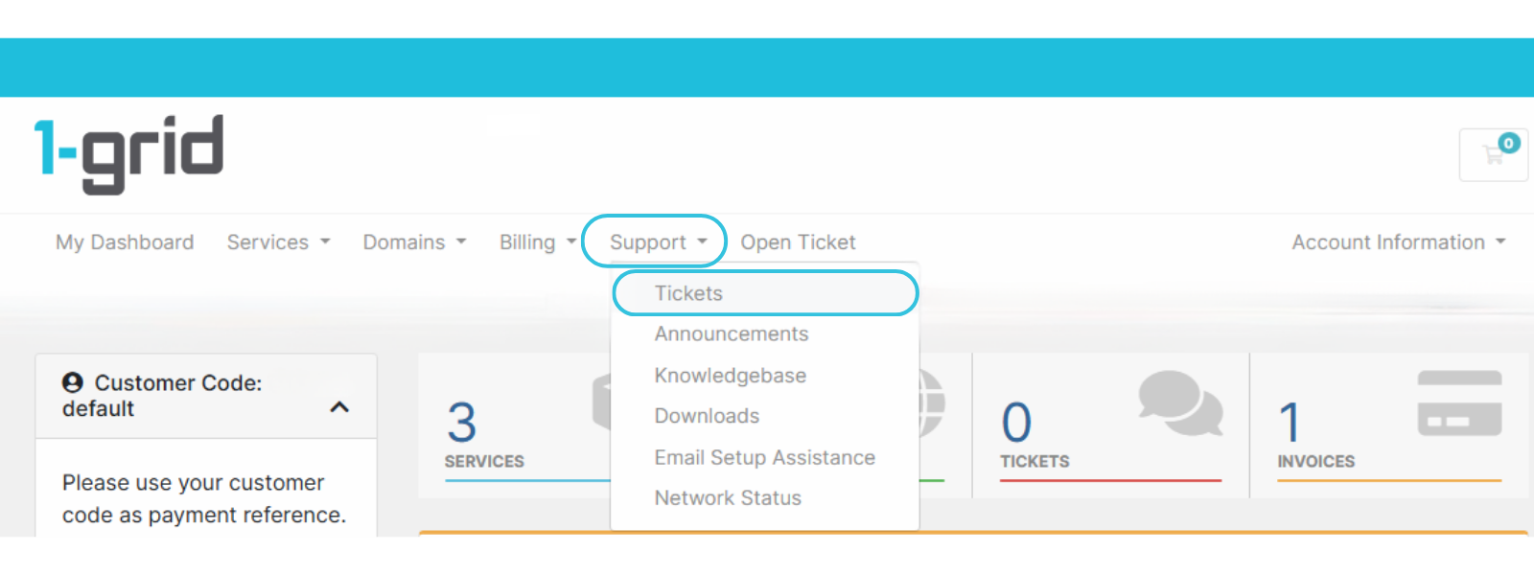Screen dimensions: 1534x575
Task: Click the Open Ticket link
Action: (x=798, y=242)
